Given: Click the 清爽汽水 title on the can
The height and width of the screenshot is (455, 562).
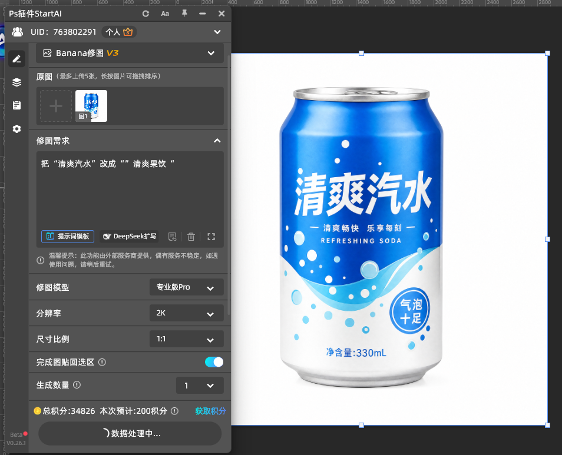Looking at the screenshot, I should [363, 193].
